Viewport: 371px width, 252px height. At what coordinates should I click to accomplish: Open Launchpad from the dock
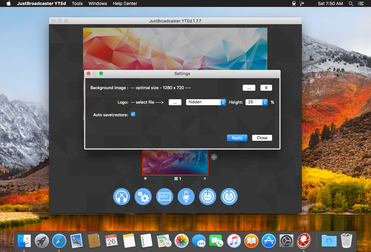point(42,241)
